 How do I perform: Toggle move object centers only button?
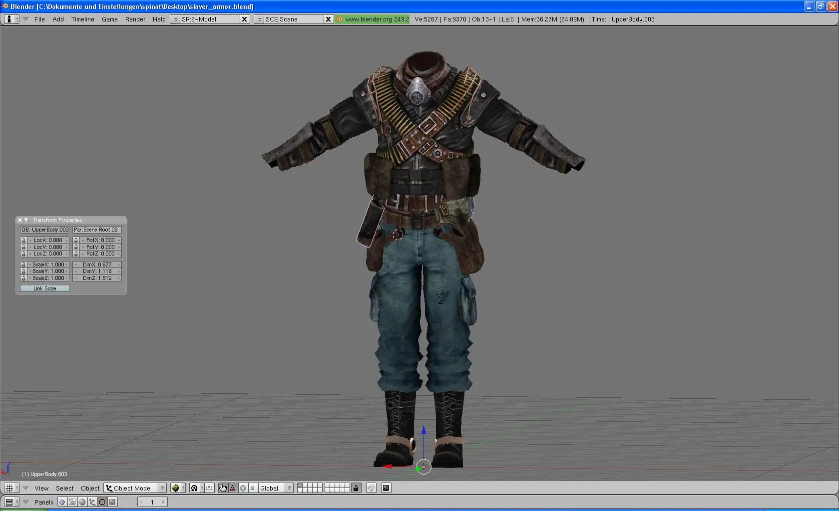coord(209,488)
